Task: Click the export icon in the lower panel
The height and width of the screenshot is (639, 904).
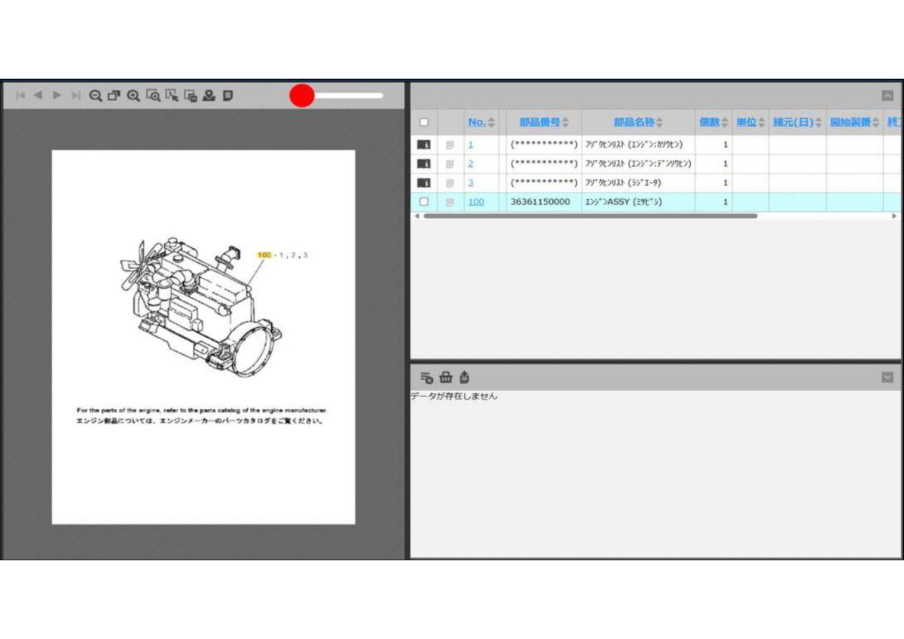Action: 464,378
